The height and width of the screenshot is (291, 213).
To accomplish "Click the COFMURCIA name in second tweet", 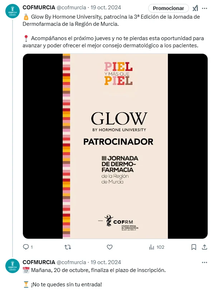I will [x=39, y=262].
